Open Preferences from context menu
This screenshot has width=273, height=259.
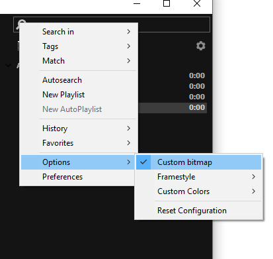tap(79, 177)
